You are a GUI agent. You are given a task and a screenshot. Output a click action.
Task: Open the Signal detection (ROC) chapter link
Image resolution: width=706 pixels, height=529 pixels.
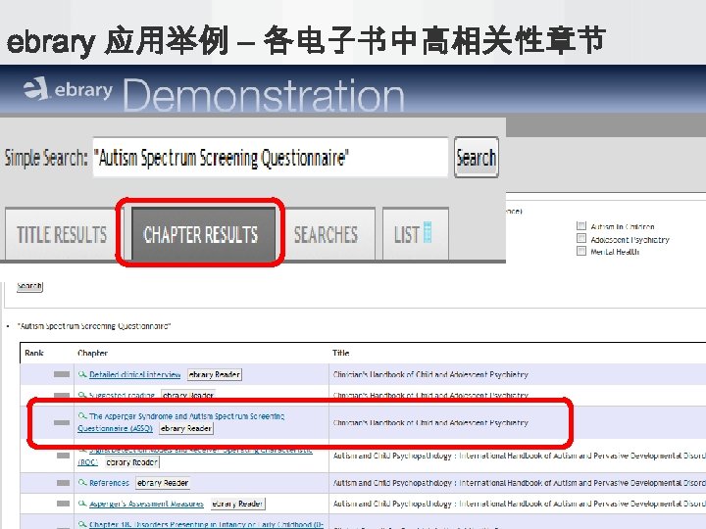[194, 456]
